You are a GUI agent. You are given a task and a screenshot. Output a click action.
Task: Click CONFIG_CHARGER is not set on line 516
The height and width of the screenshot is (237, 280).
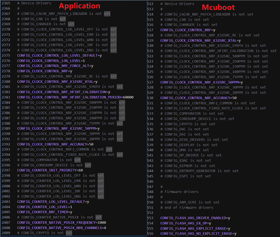pos(189,25)
